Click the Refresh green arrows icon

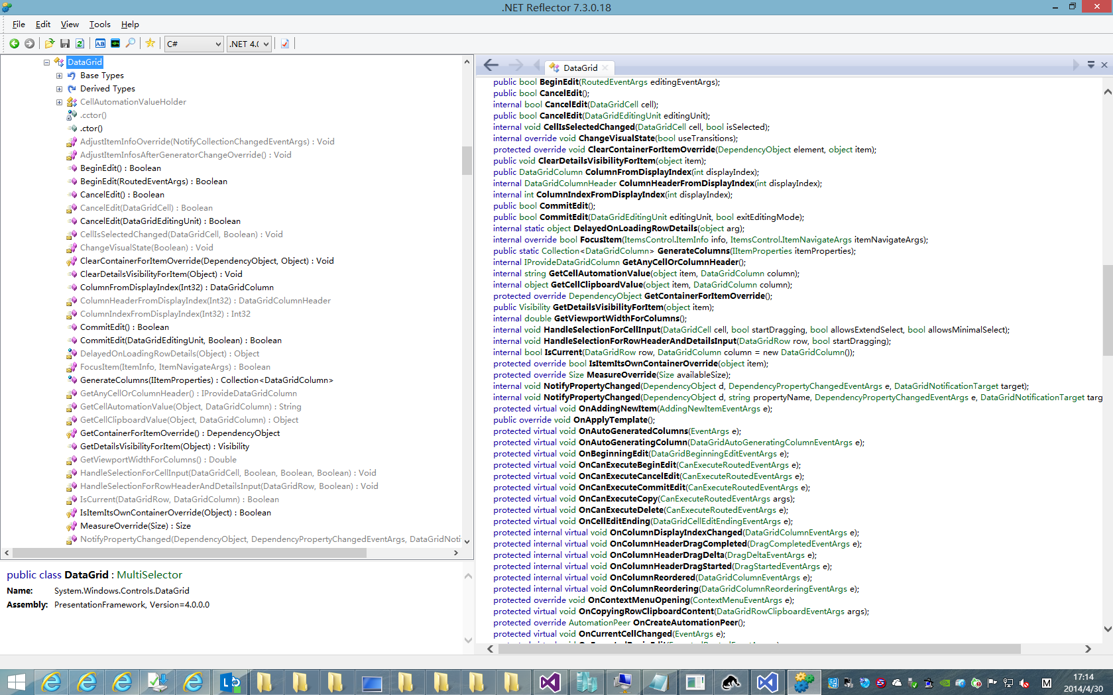pos(80,44)
